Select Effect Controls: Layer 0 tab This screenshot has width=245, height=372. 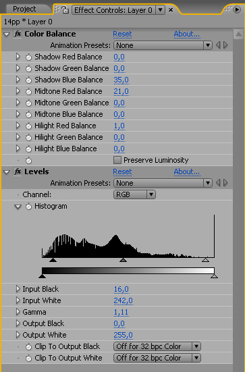pyautogui.click(x=113, y=10)
